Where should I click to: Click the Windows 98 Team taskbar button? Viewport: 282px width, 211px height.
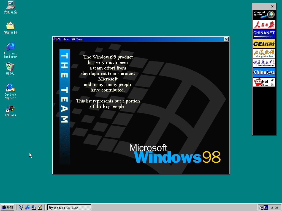pyautogui.click(x=69, y=207)
